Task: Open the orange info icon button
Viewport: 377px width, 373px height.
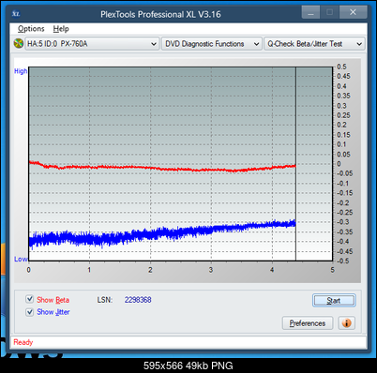Action: 346,323
